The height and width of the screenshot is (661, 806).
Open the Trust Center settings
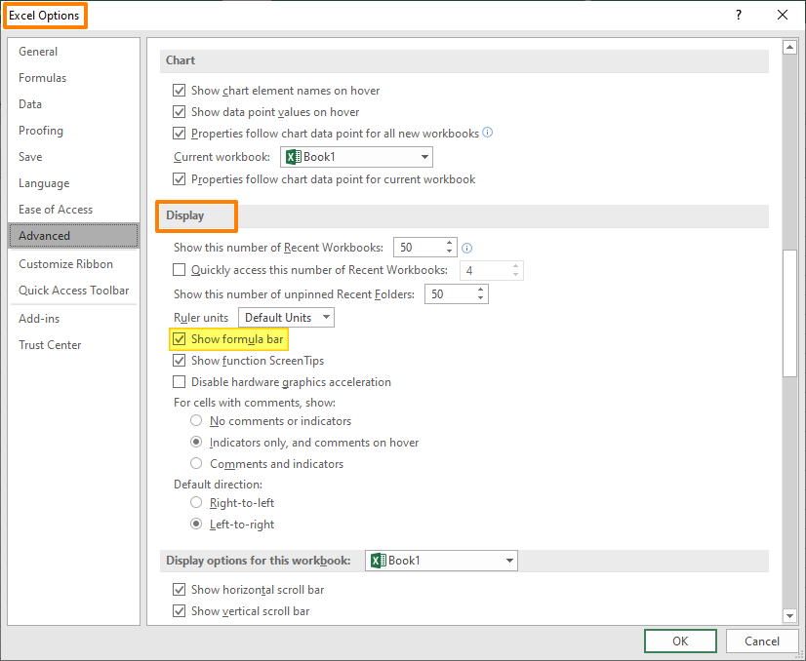[x=50, y=344]
